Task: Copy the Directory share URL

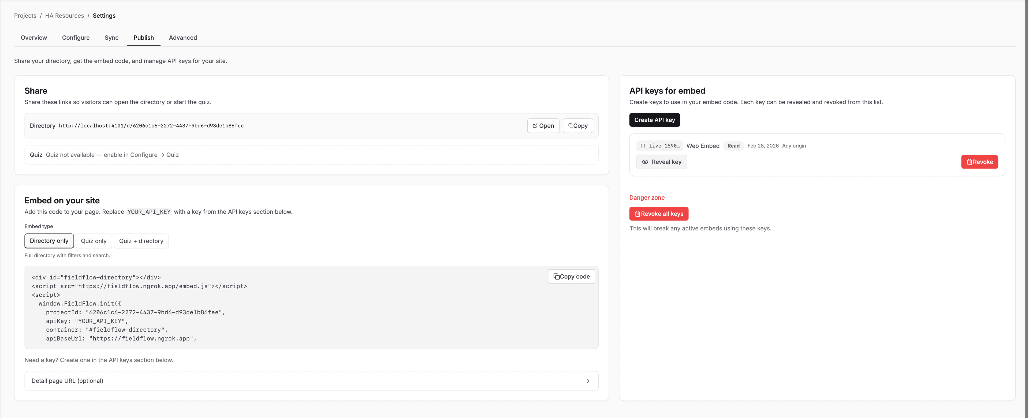Action: click(x=578, y=125)
